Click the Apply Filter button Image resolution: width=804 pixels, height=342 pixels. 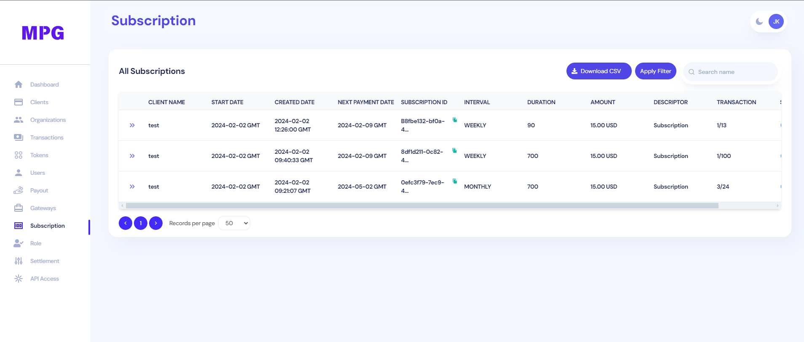tap(655, 71)
